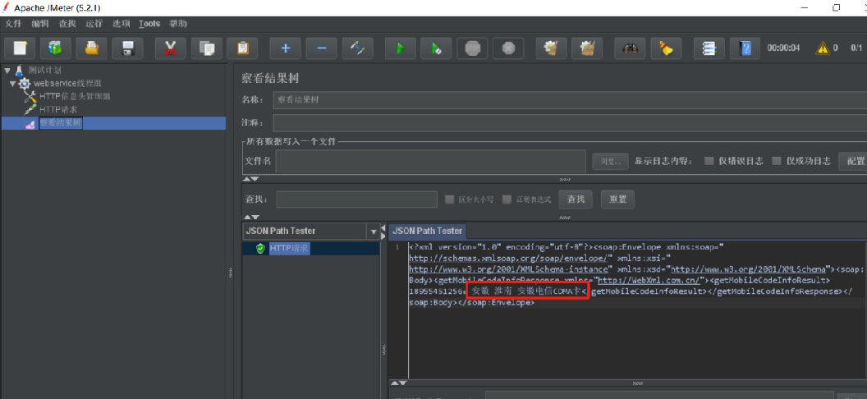Click the 浏览 browse button
867x399 pixels.
611,162
